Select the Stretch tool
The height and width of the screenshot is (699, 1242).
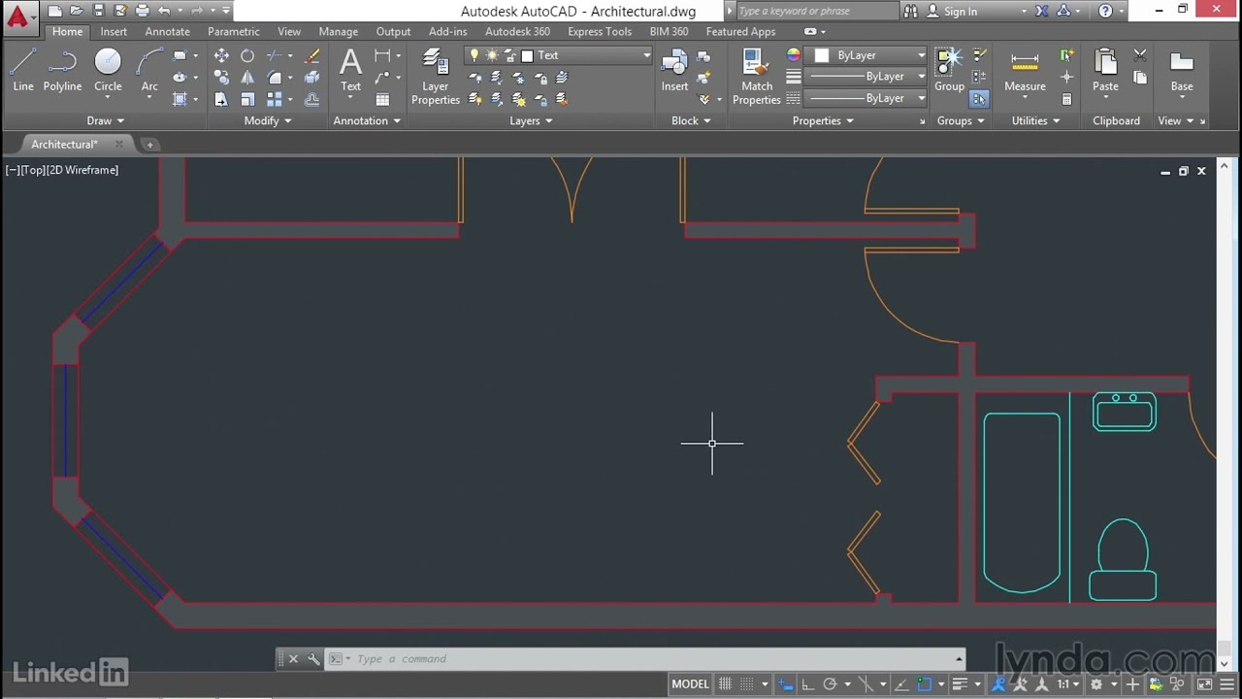pyautogui.click(x=221, y=99)
